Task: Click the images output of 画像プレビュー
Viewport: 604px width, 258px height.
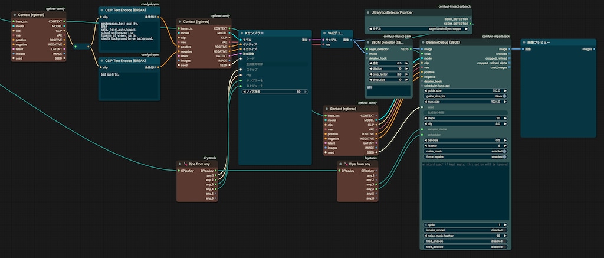Action: click(595, 50)
